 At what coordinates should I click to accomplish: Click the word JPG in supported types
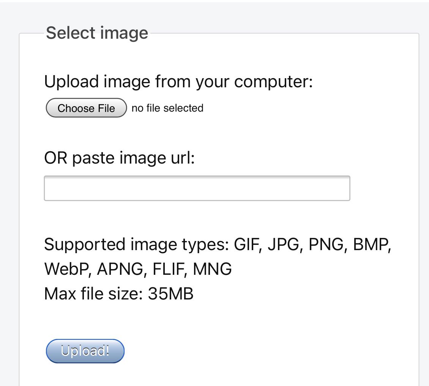[x=284, y=244]
